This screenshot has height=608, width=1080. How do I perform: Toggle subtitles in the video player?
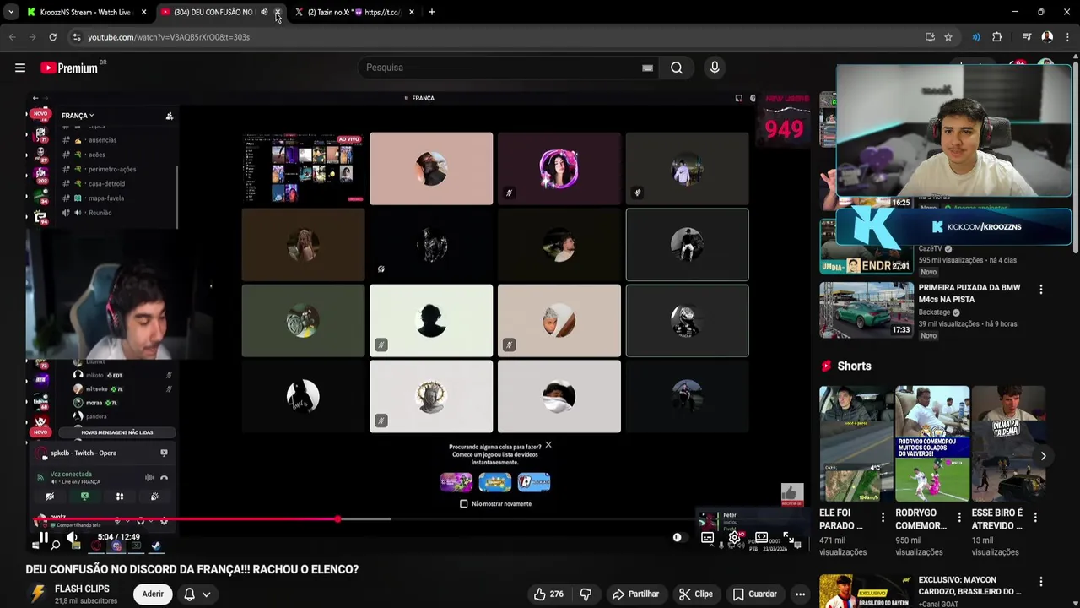coord(707,537)
